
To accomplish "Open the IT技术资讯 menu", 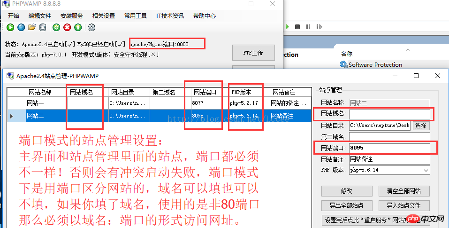I will pyautogui.click(x=170, y=16).
